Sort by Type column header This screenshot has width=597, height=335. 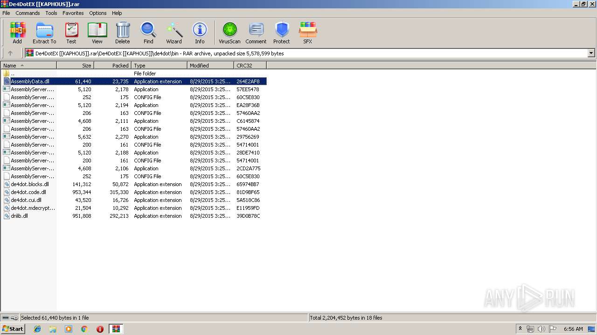[160, 66]
